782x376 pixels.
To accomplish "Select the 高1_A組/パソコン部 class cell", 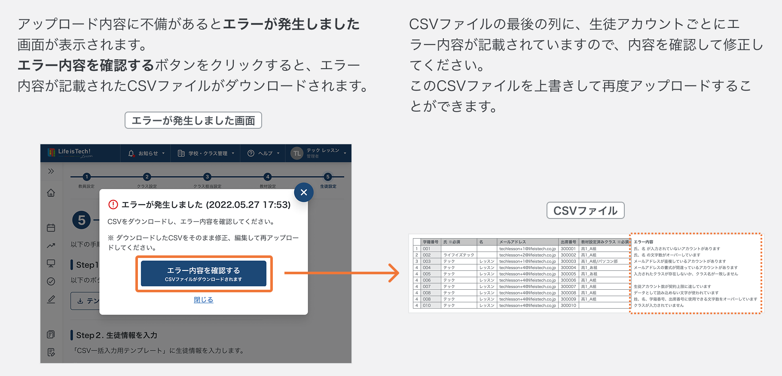I will pyautogui.click(x=605, y=261).
